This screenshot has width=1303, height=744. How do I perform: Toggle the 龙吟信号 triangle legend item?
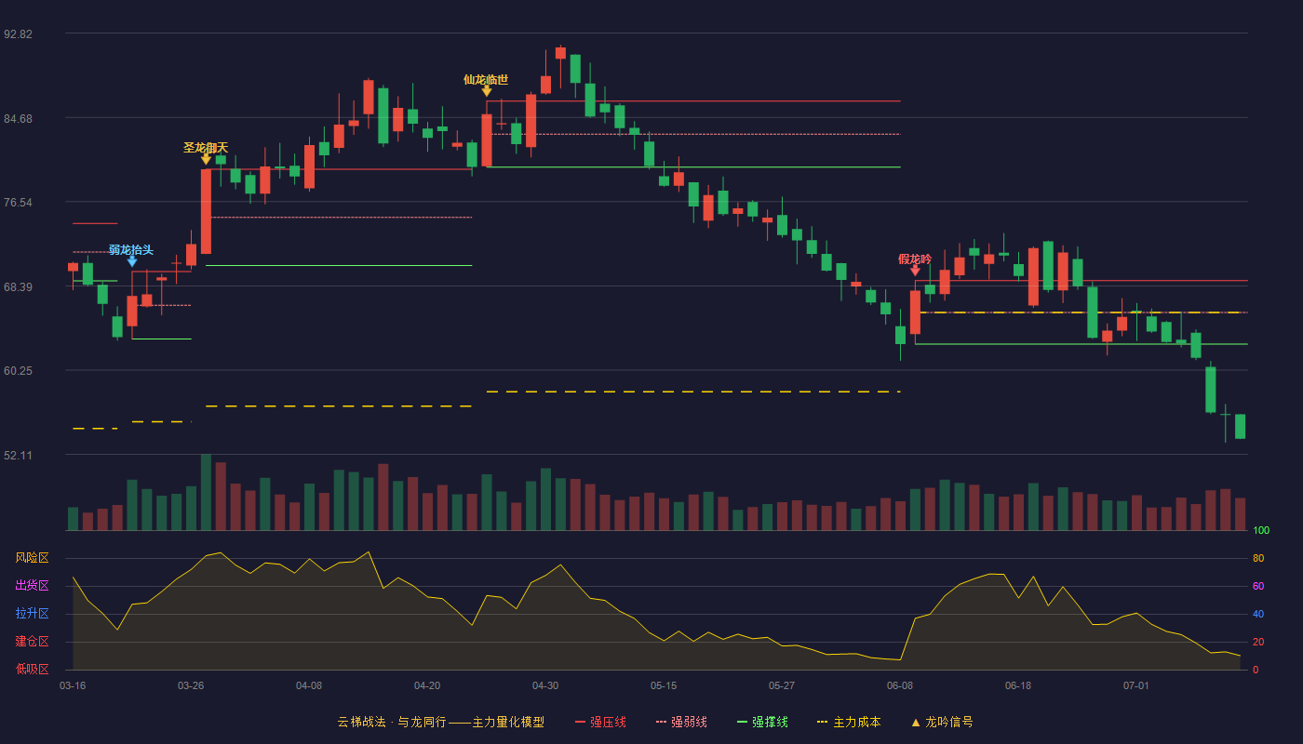pos(941,722)
